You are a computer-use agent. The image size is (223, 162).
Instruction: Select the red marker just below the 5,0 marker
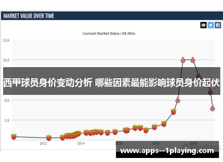click(x=173, y=112)
